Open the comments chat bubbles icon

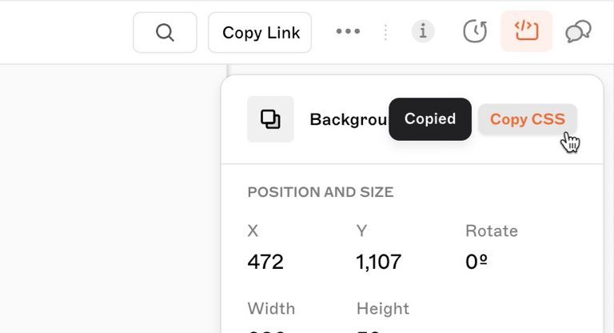tap(578, 31)
